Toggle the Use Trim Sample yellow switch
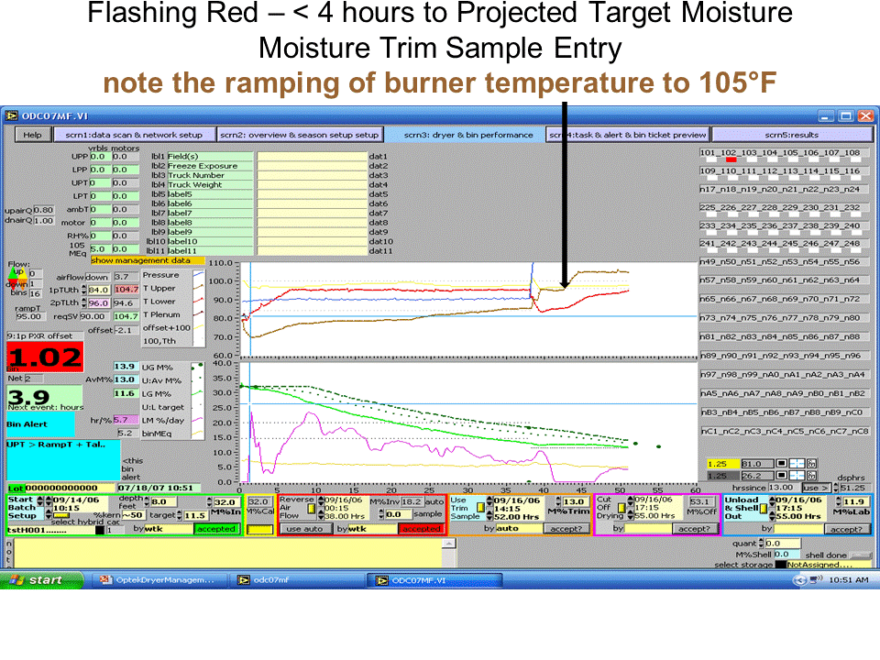Viewport: 880px width, 660px height. 480,507
